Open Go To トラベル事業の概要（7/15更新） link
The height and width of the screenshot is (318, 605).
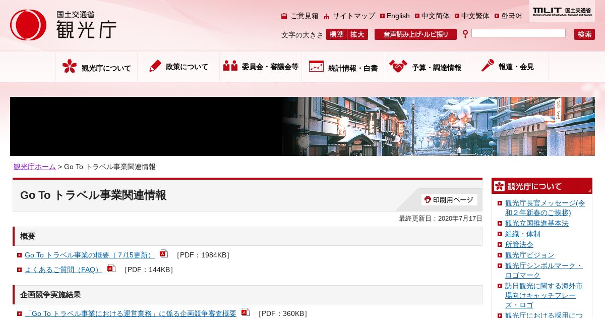[x=90, y=255]
